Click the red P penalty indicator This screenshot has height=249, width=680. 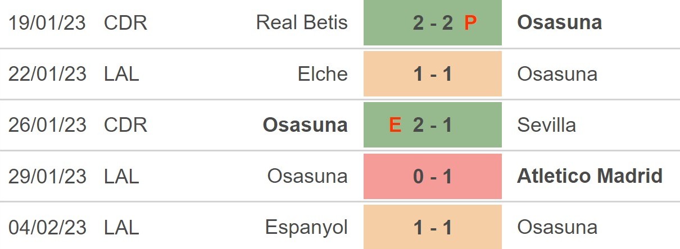(470, 23)
